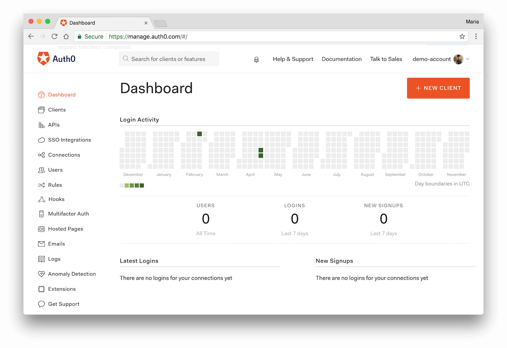This screenshot has height=348, width=507.
Task: Click the Rules shuffle icon
Action: [x=41, y=185]
